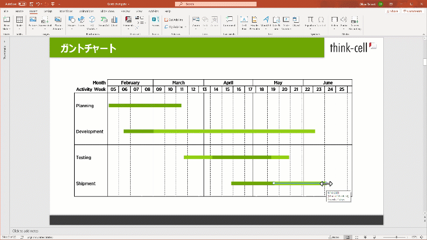
Task: Insert 3D Models
Action: coord(92,23)
